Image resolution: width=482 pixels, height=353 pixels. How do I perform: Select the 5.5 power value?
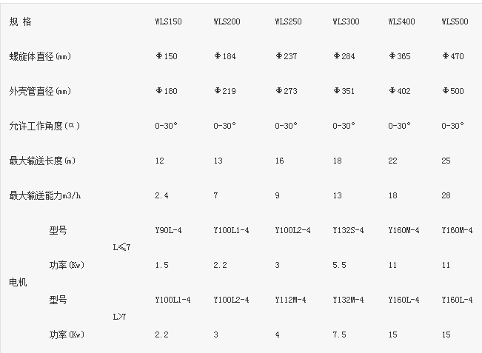pos(339,265)
